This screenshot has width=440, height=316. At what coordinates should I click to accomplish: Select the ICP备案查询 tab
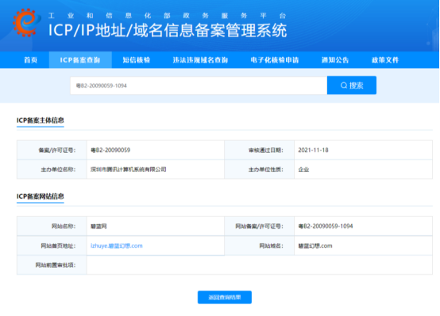[80, 60]
